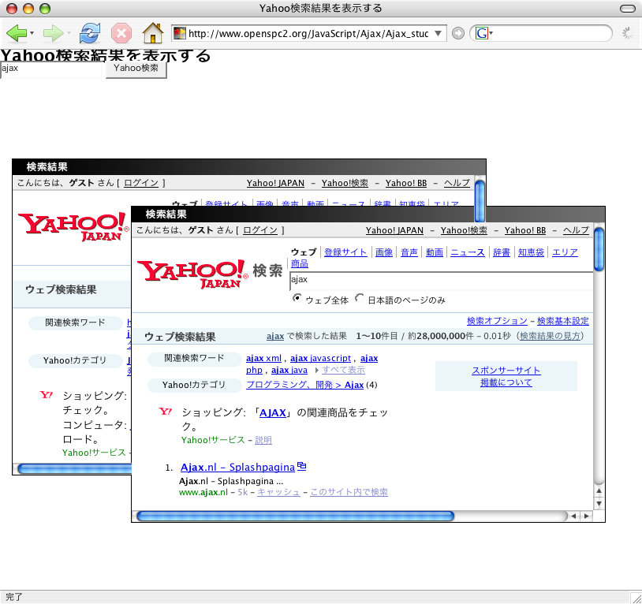Open the Google search engine selector
Image resolution: width=642 pixels, height=604 pixels.
(x=483, y=33)
